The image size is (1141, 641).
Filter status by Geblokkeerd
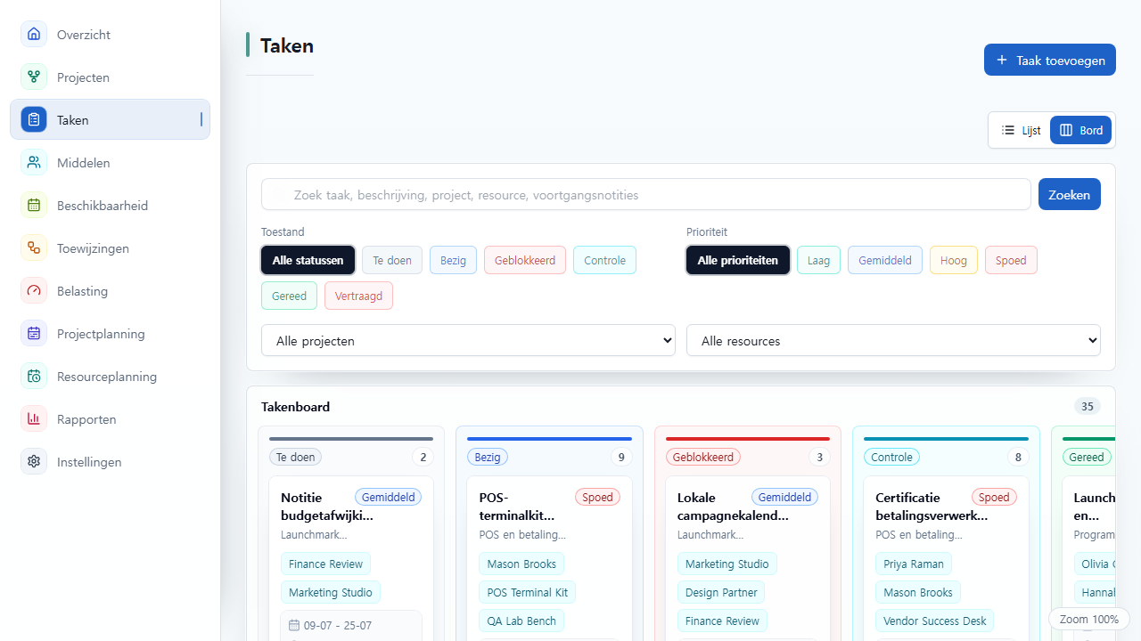click(525, 260)
